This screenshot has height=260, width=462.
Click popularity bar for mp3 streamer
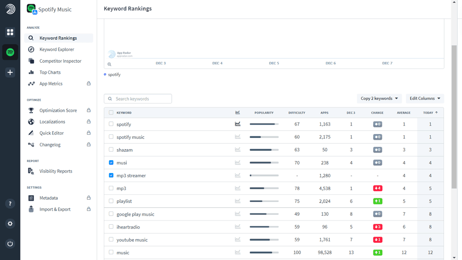click(264, 175)
